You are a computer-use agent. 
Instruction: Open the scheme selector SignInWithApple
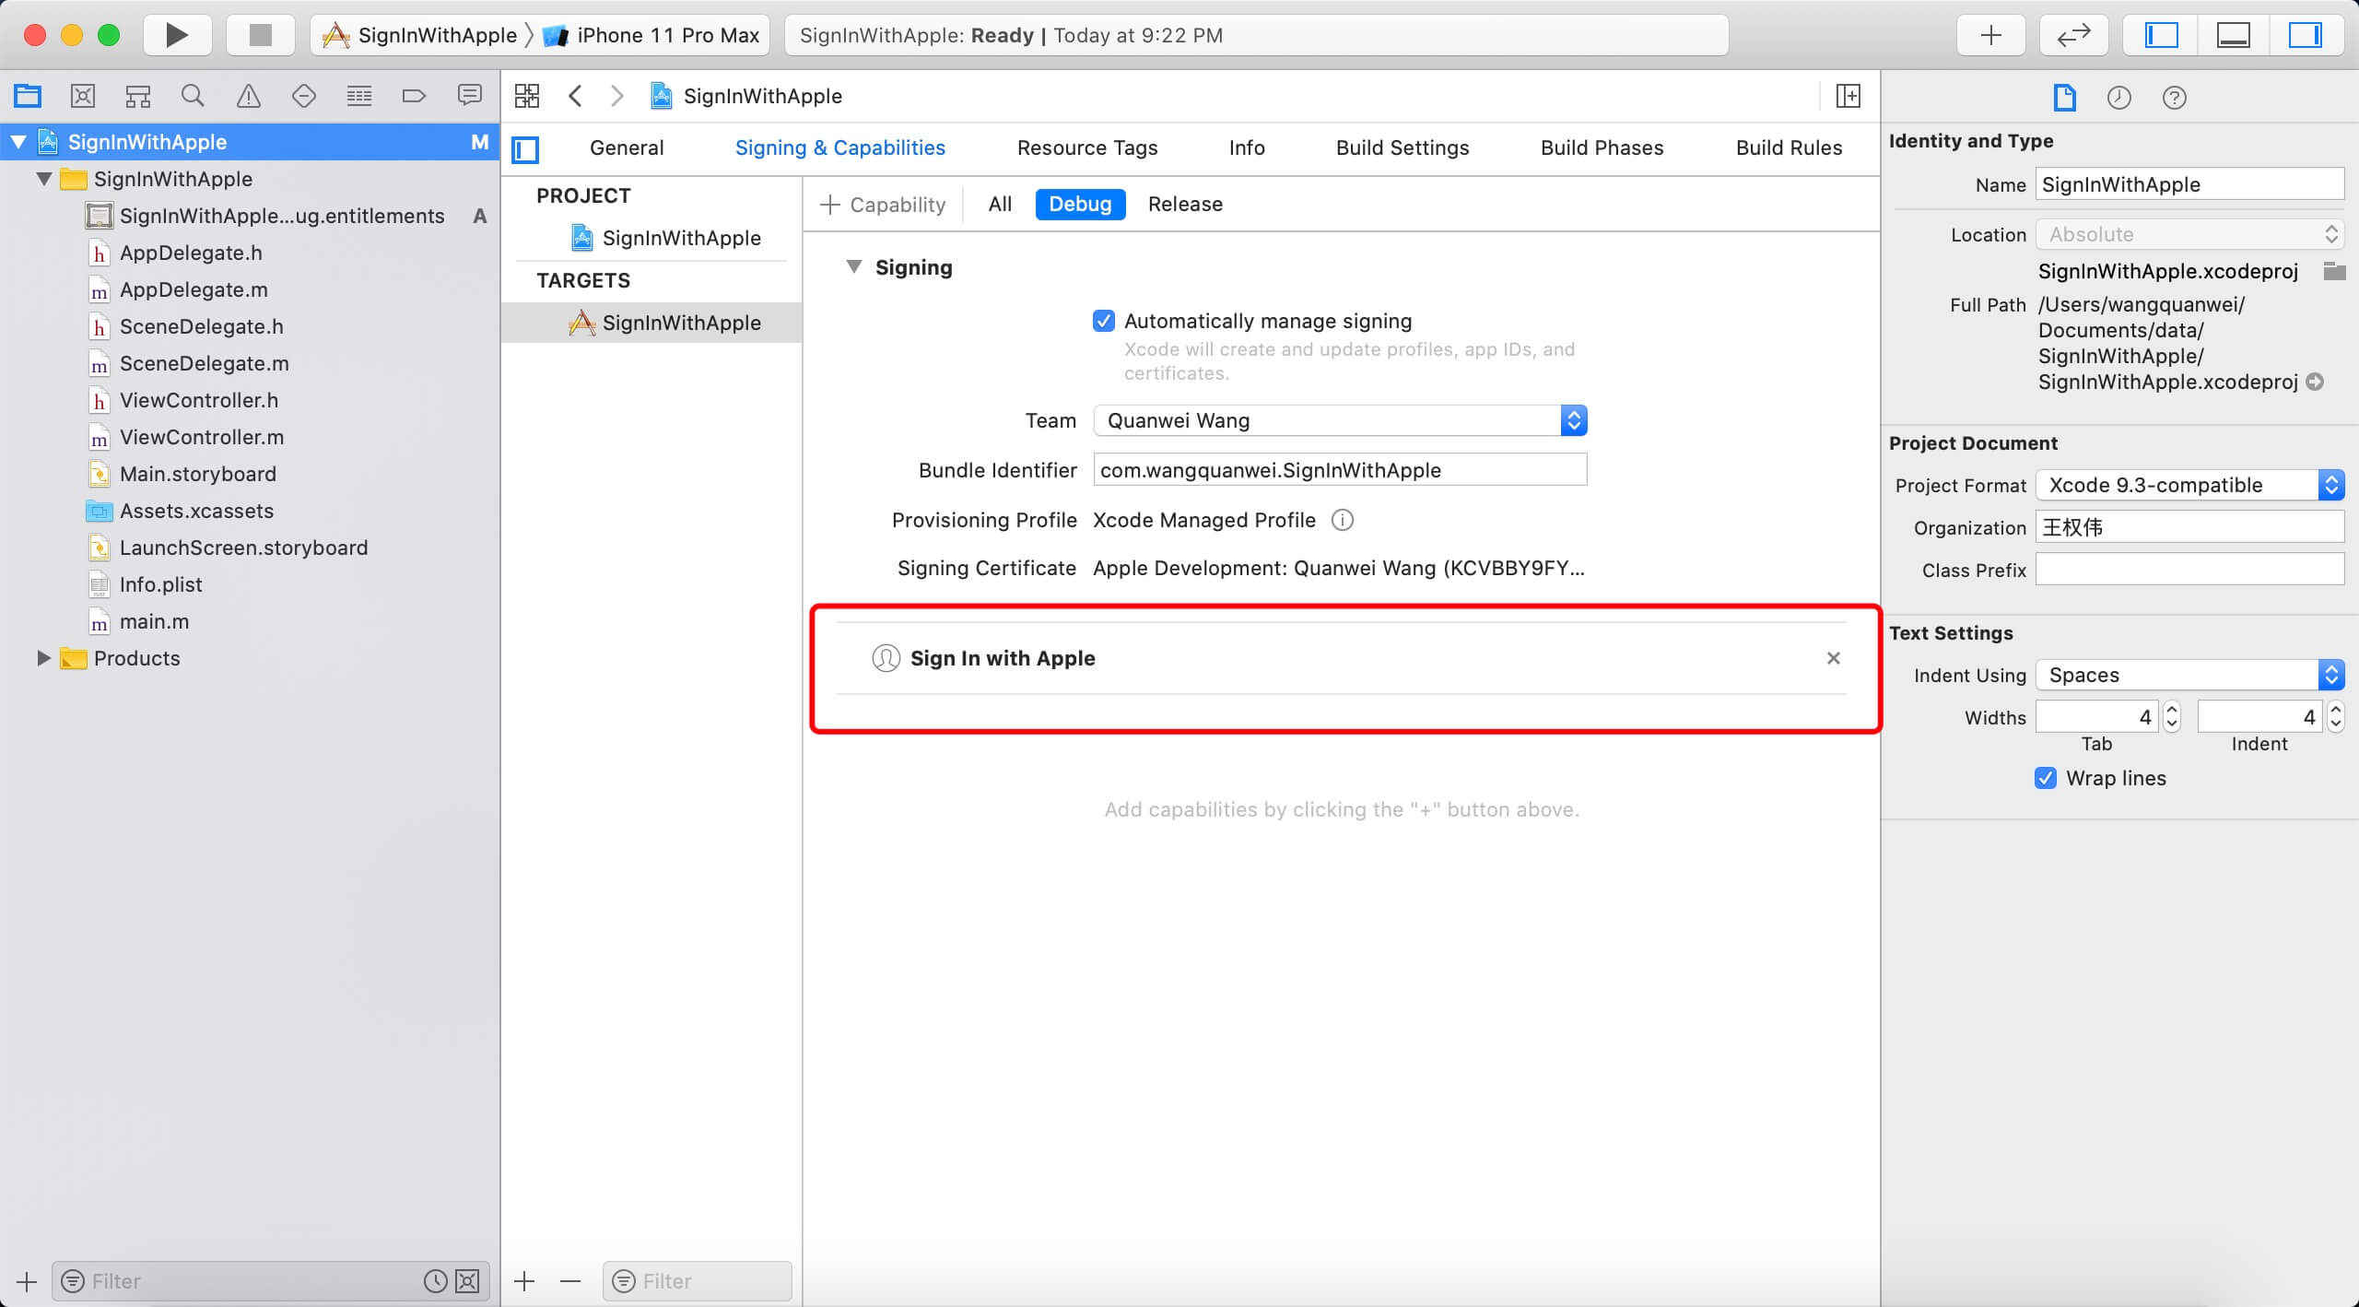tap(420, 35)
